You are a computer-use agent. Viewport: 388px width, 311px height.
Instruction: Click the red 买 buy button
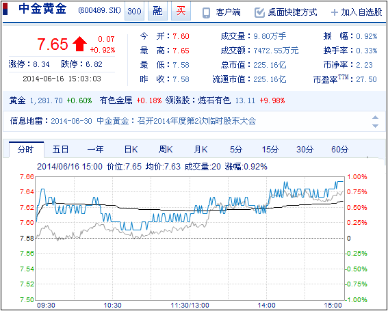[181, 11]
